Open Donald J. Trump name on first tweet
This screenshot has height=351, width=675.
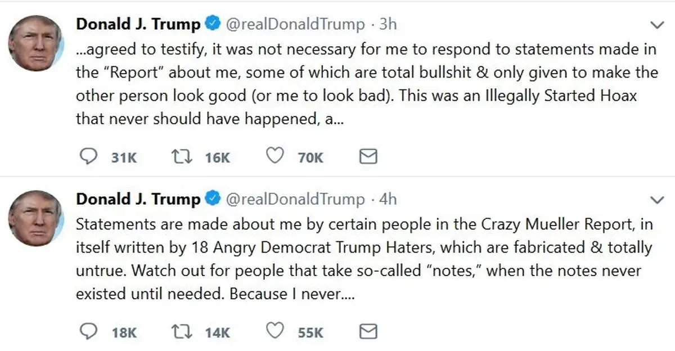pos(138,24)
